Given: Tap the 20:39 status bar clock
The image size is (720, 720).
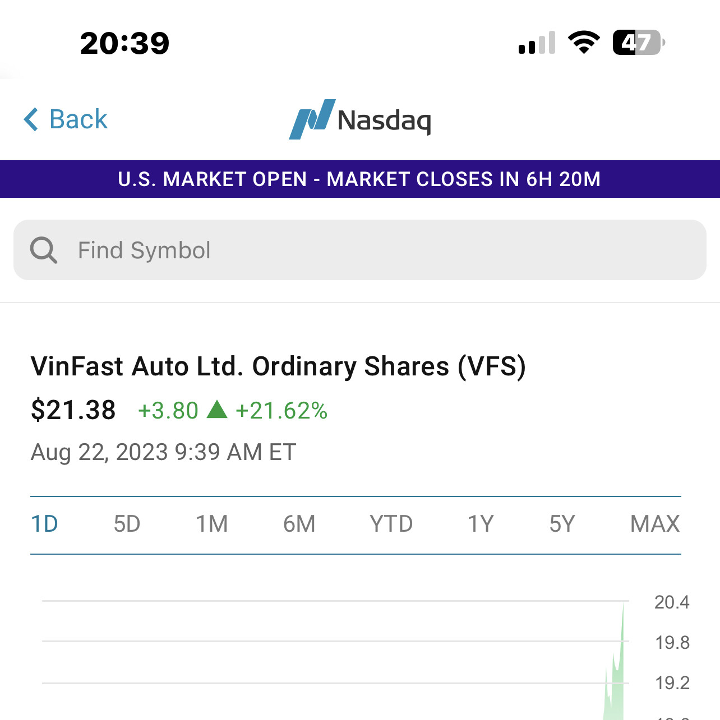Looking at the screenshot, I should click(124, 43).
